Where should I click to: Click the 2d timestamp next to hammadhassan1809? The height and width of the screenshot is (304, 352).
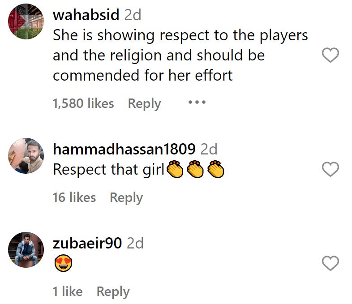point(209,149)
